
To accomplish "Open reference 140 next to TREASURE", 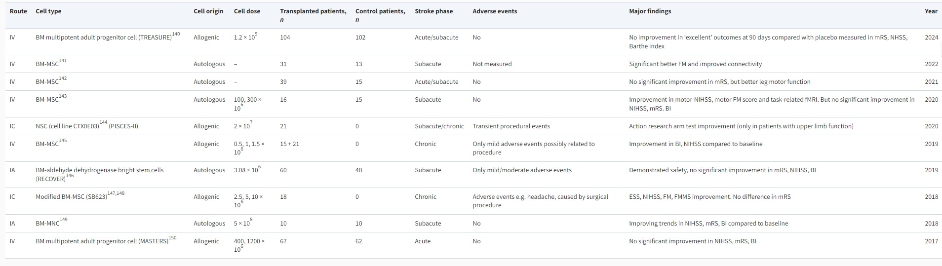I will 176,34.
